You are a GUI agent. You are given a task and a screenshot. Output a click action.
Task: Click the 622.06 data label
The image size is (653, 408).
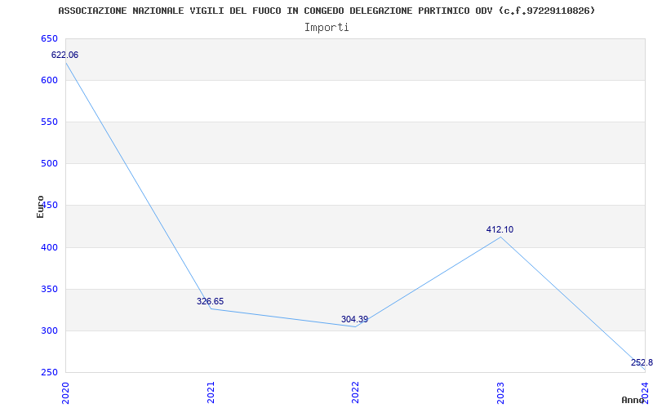[64, 55]
